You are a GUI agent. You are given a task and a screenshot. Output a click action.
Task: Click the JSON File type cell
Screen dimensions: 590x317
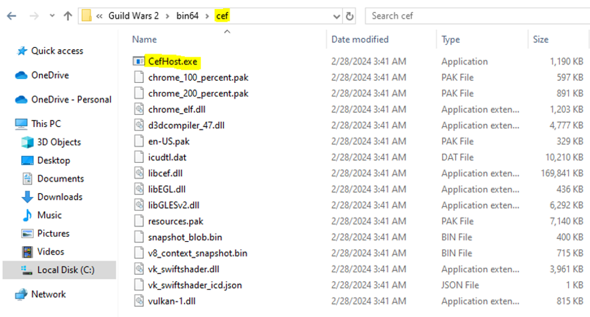460,285
